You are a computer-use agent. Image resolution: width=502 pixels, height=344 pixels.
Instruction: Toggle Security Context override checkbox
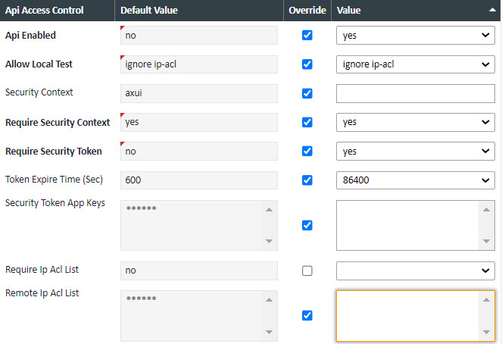pos(307,93)
